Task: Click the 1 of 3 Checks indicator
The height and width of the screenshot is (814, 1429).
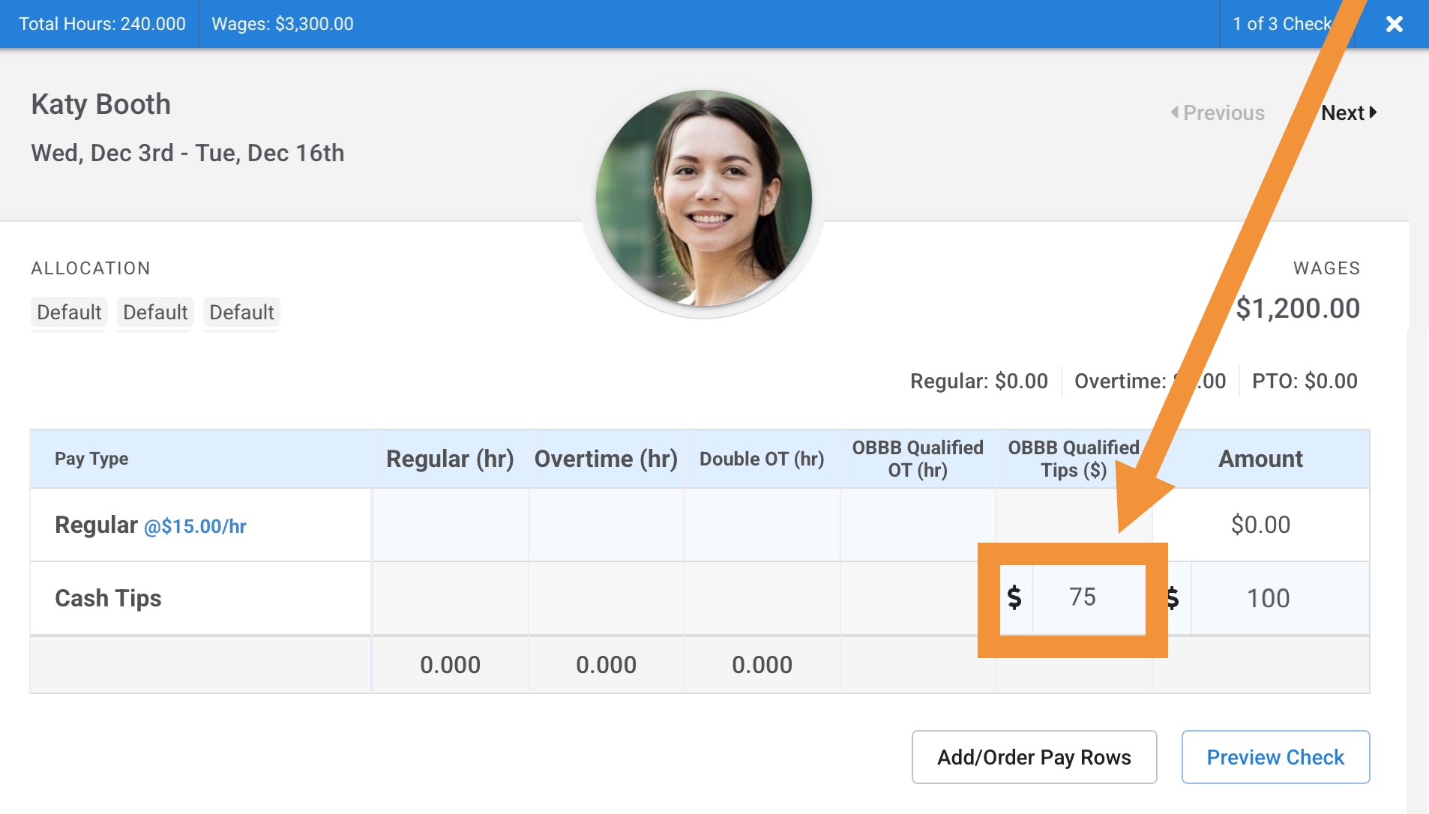Action: 1281,24
